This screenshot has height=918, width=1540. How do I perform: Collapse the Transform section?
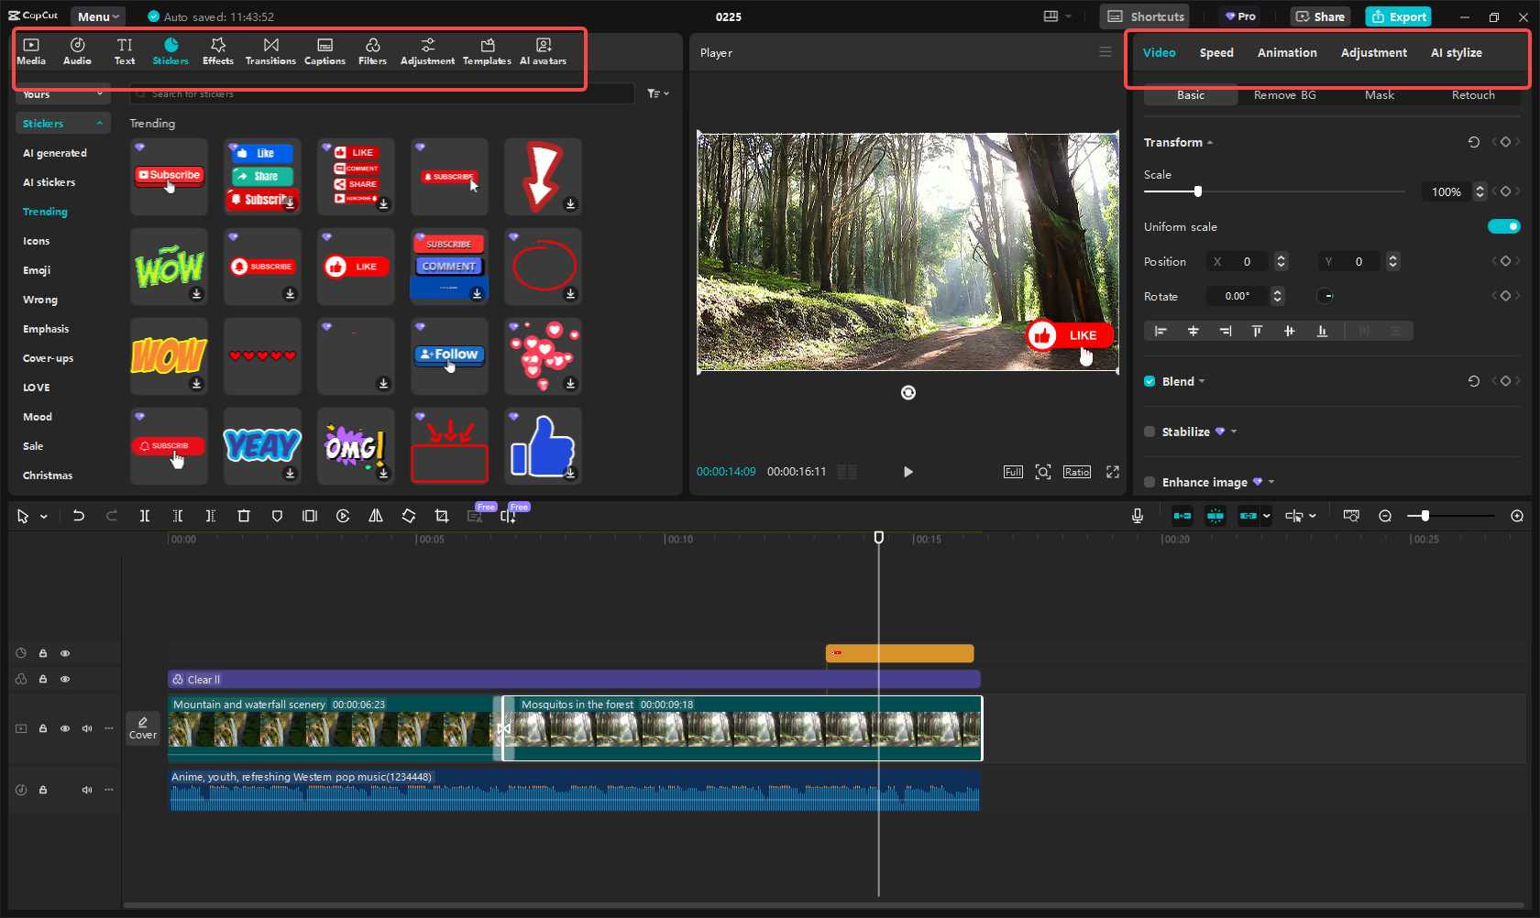[1210, 142]
